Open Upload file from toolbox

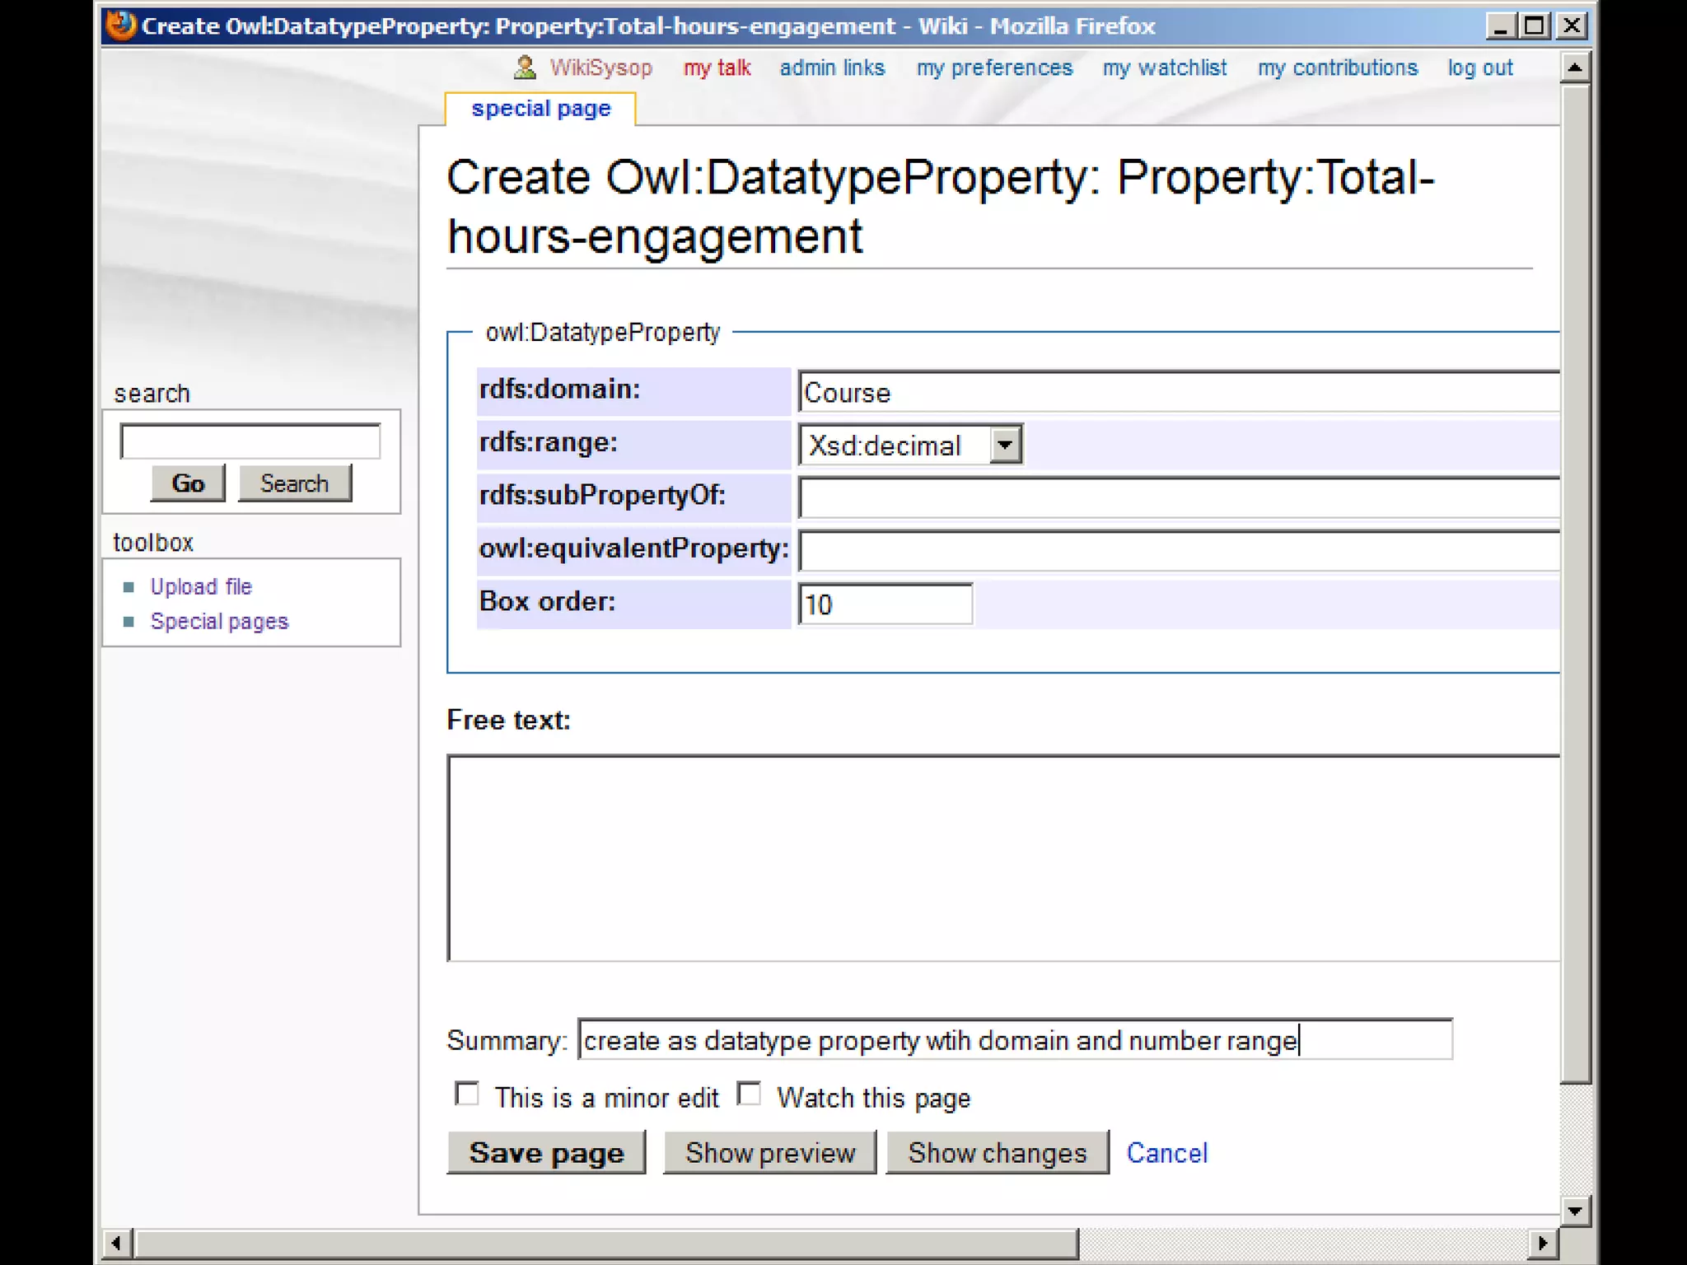point(201,586)
